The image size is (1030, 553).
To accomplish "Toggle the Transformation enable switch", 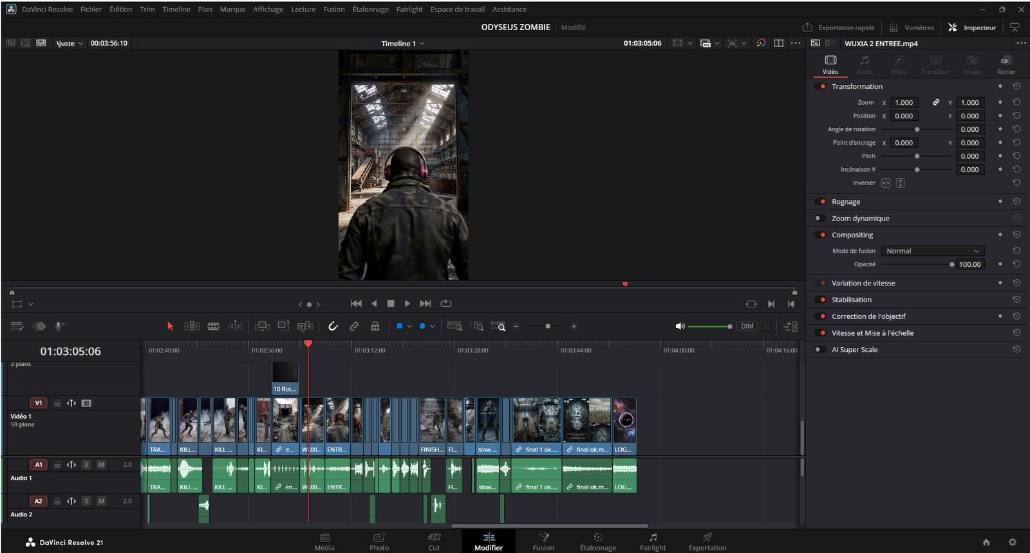I will click(820, 86).
